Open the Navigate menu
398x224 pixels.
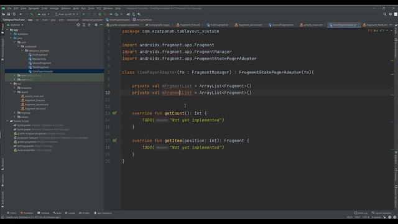click(x=34, y=8)
